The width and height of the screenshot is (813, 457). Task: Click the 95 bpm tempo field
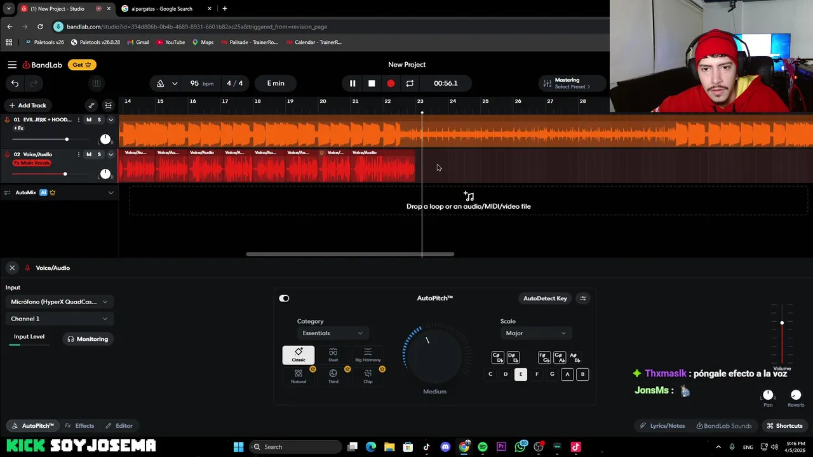click(201, 83)
